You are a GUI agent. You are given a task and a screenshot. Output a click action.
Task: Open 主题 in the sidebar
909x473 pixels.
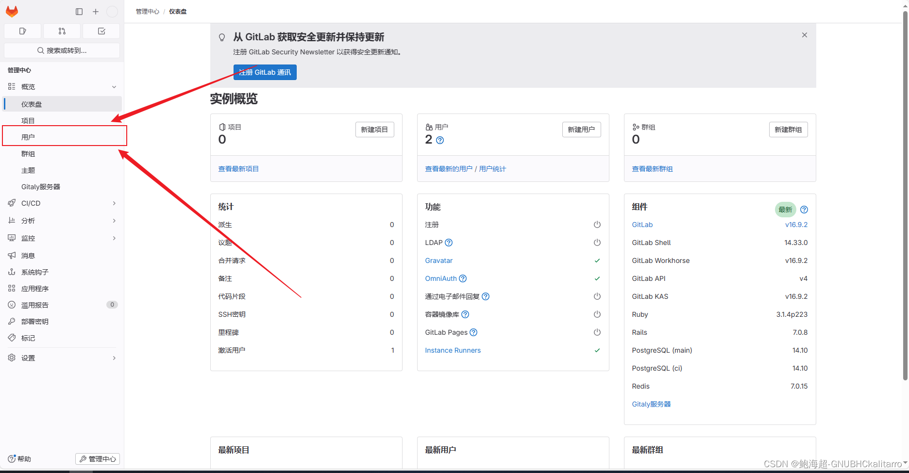[x=62, y=170]
